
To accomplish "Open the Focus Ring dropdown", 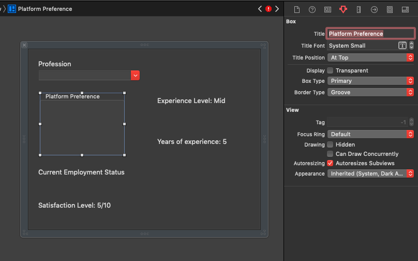I will pyautogui.click(x=370, y=134).
